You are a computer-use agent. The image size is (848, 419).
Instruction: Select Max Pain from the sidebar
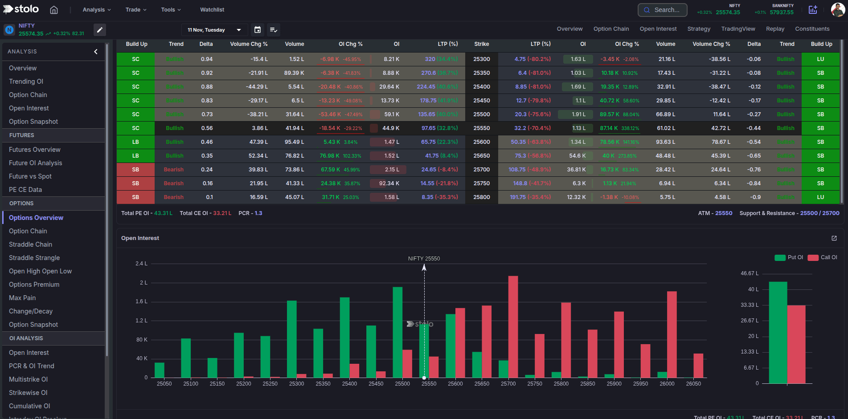coord(22,297)
